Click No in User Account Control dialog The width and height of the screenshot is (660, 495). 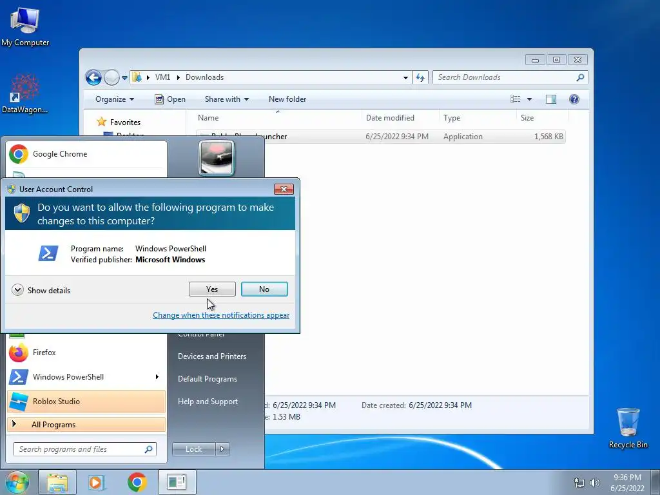pos(264,289)
